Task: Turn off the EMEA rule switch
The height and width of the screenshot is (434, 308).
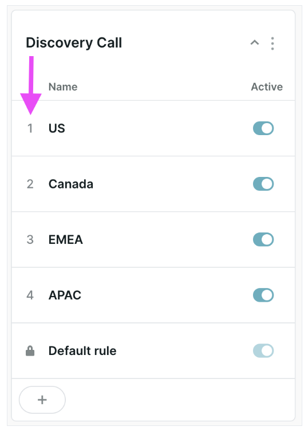Action: click(263, 240)
